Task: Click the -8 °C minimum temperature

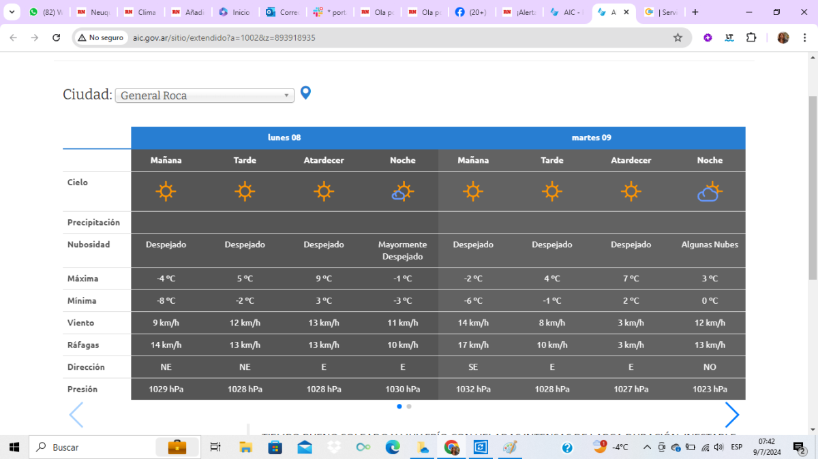Action: [x=166, y=300]
